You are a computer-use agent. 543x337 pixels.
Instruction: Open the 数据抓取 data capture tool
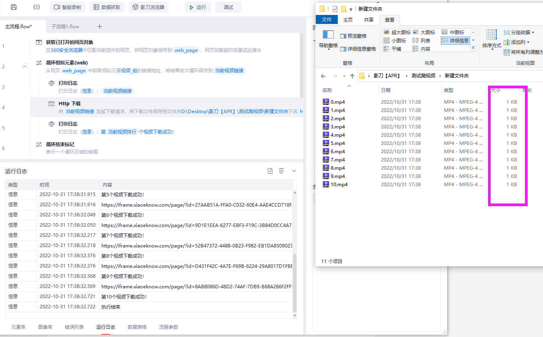(107, 7)
